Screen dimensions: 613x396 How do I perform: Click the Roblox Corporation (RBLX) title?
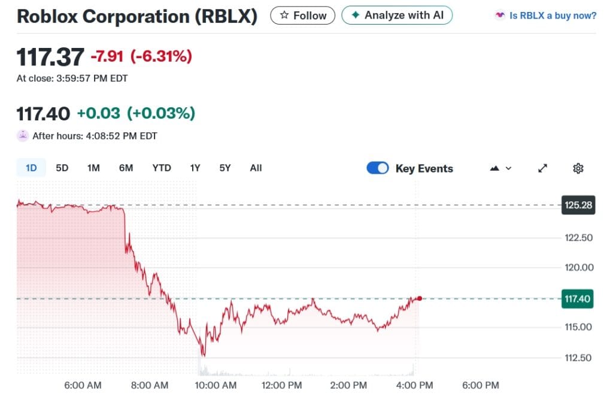(137, 16)
